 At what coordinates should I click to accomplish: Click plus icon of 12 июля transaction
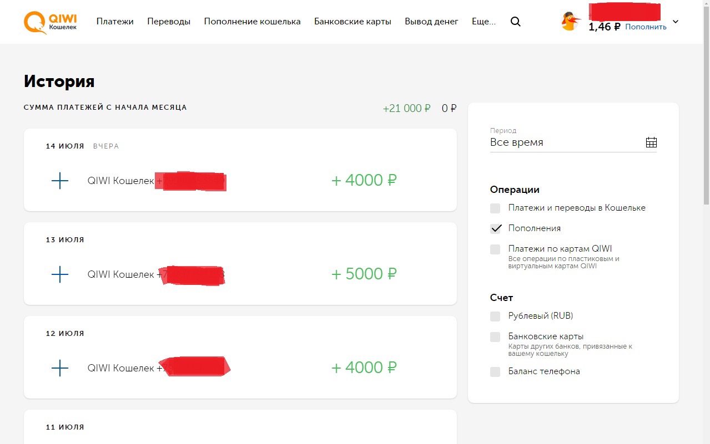pyautogui.click(x=59, y=368)
